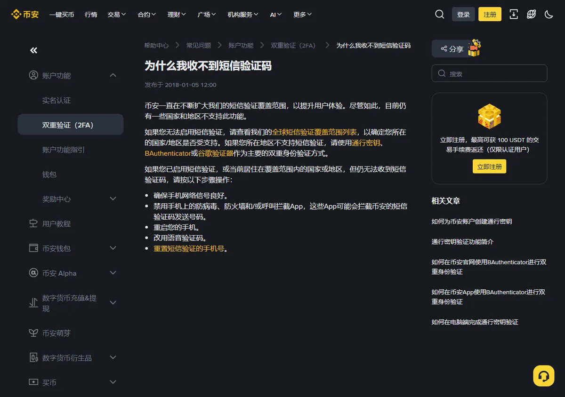The height and width of the screenshot is (397, 565).
Task: Open article 如何在币安官网使用BAuthenticator进行双重身份验证
Action: pyautogui.click(x=489, y=267)
